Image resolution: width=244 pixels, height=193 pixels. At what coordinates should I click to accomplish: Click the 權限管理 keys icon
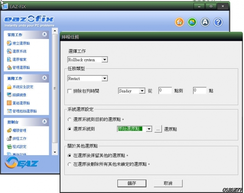pos(9,130)
